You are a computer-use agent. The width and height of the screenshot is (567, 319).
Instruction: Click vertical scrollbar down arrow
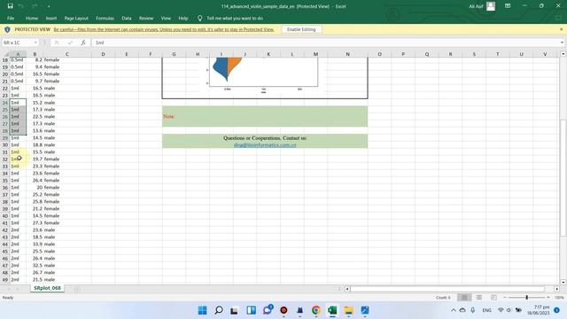(x=563, y=282)
